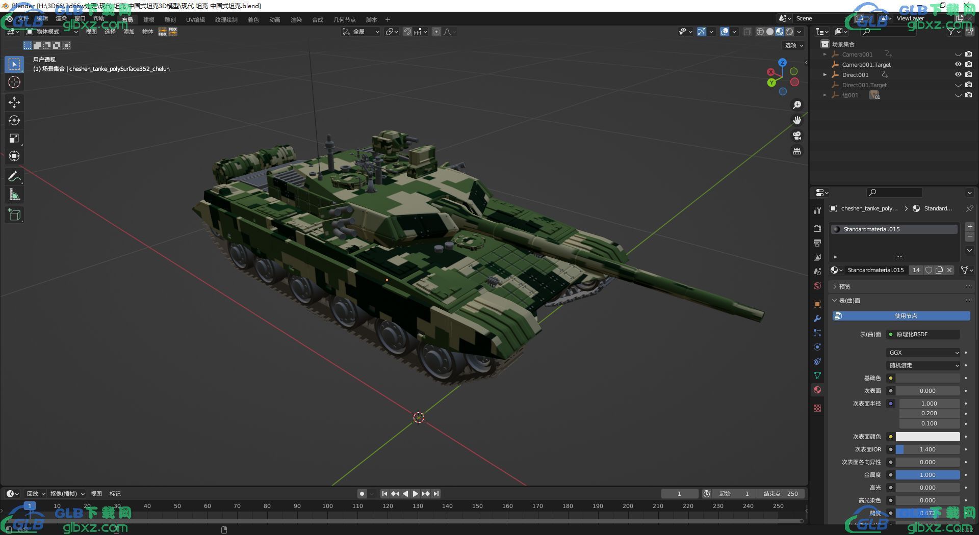This screenshot has width=979, height=535.
Task: Click the 次表面颜色 white color swatch
Action: coord(928,437)
